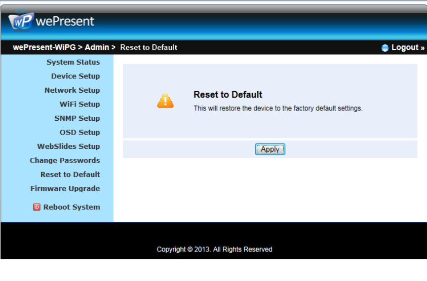Click the orange warning triangle icon

point(165,101)
